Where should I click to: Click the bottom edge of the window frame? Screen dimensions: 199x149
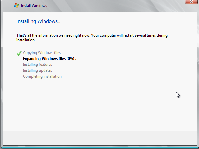pyautogui.click(x=99, y=146)
